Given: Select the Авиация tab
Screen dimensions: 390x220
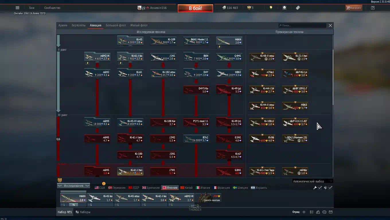Looking at the screenshot, I should click(x=95, y=25).
